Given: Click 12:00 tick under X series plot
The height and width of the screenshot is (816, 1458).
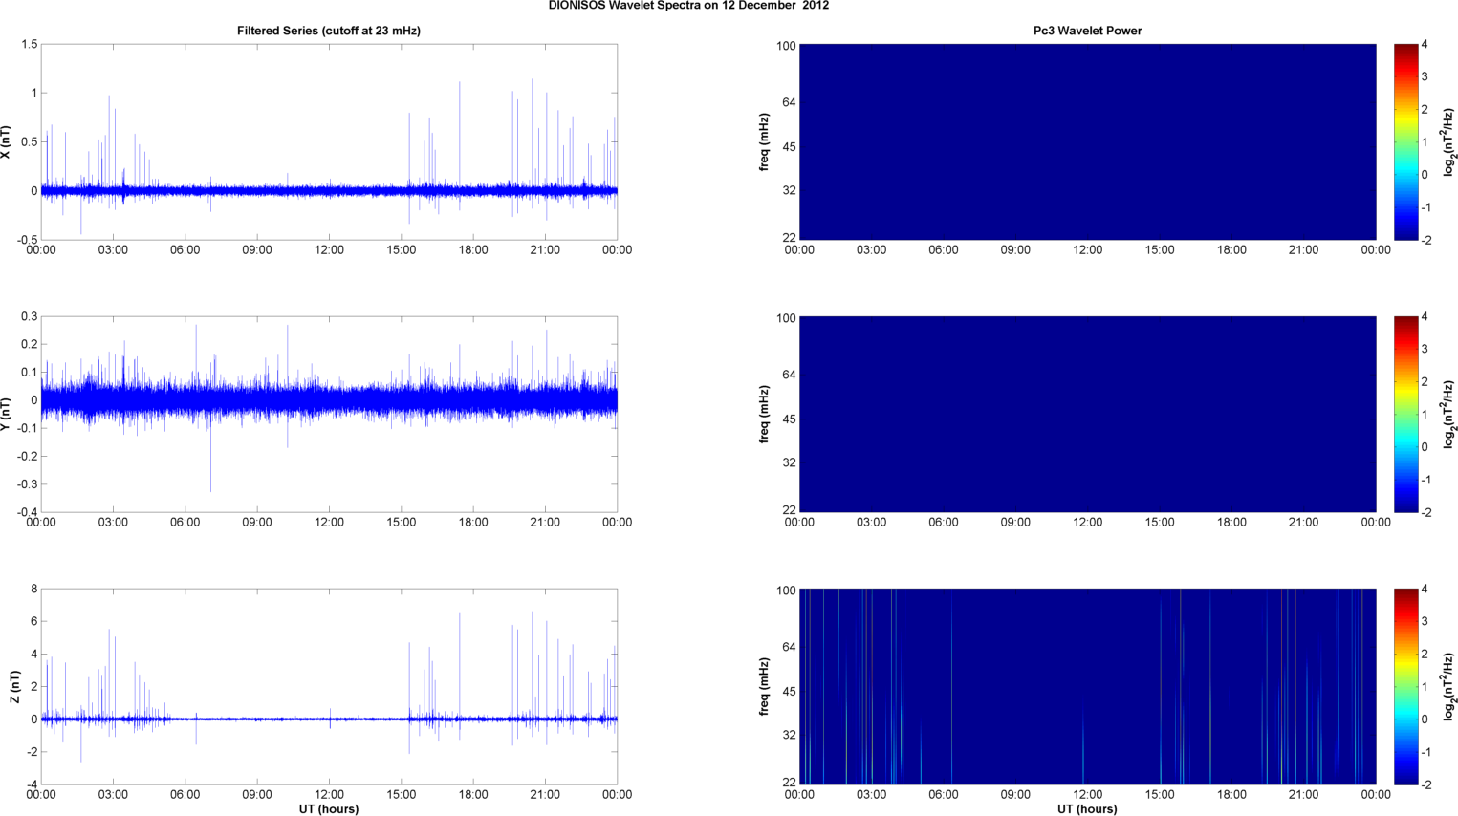Looking at the screenshot, I should pos(329,250).
